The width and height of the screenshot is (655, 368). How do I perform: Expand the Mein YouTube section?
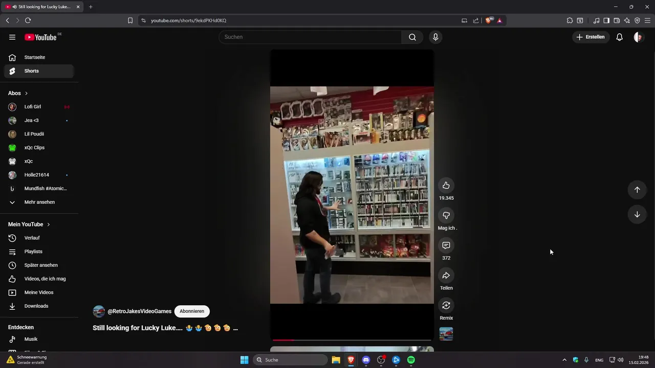tap(29, 224)
